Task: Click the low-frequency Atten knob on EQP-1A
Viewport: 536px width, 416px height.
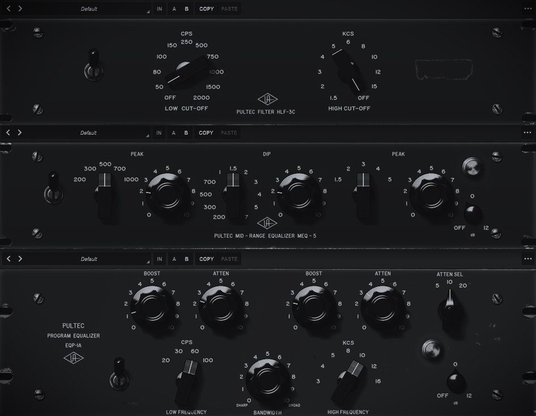Action: coord(221,308)
